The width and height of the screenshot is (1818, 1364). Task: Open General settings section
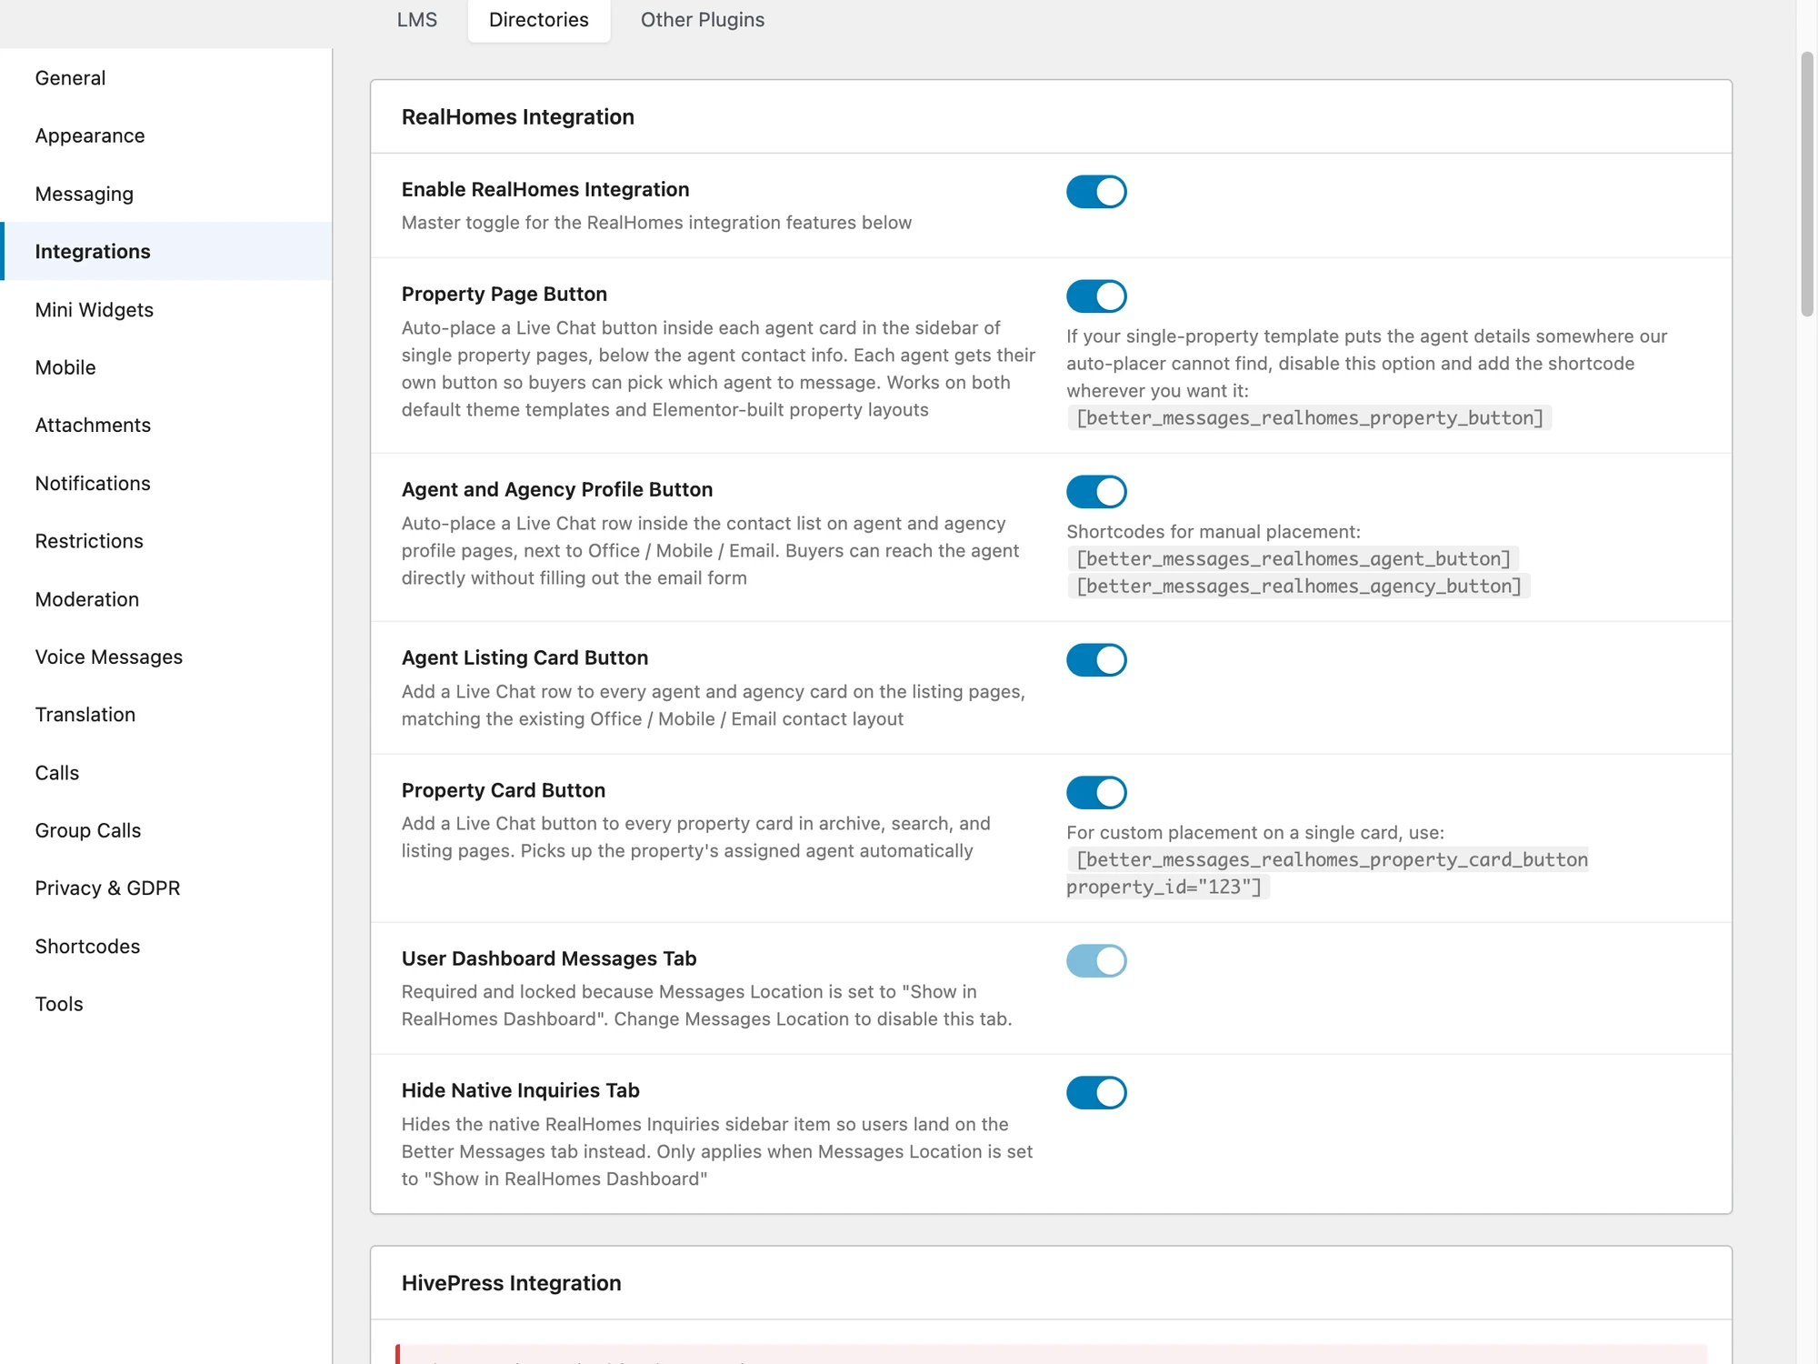tap(166, 78)
